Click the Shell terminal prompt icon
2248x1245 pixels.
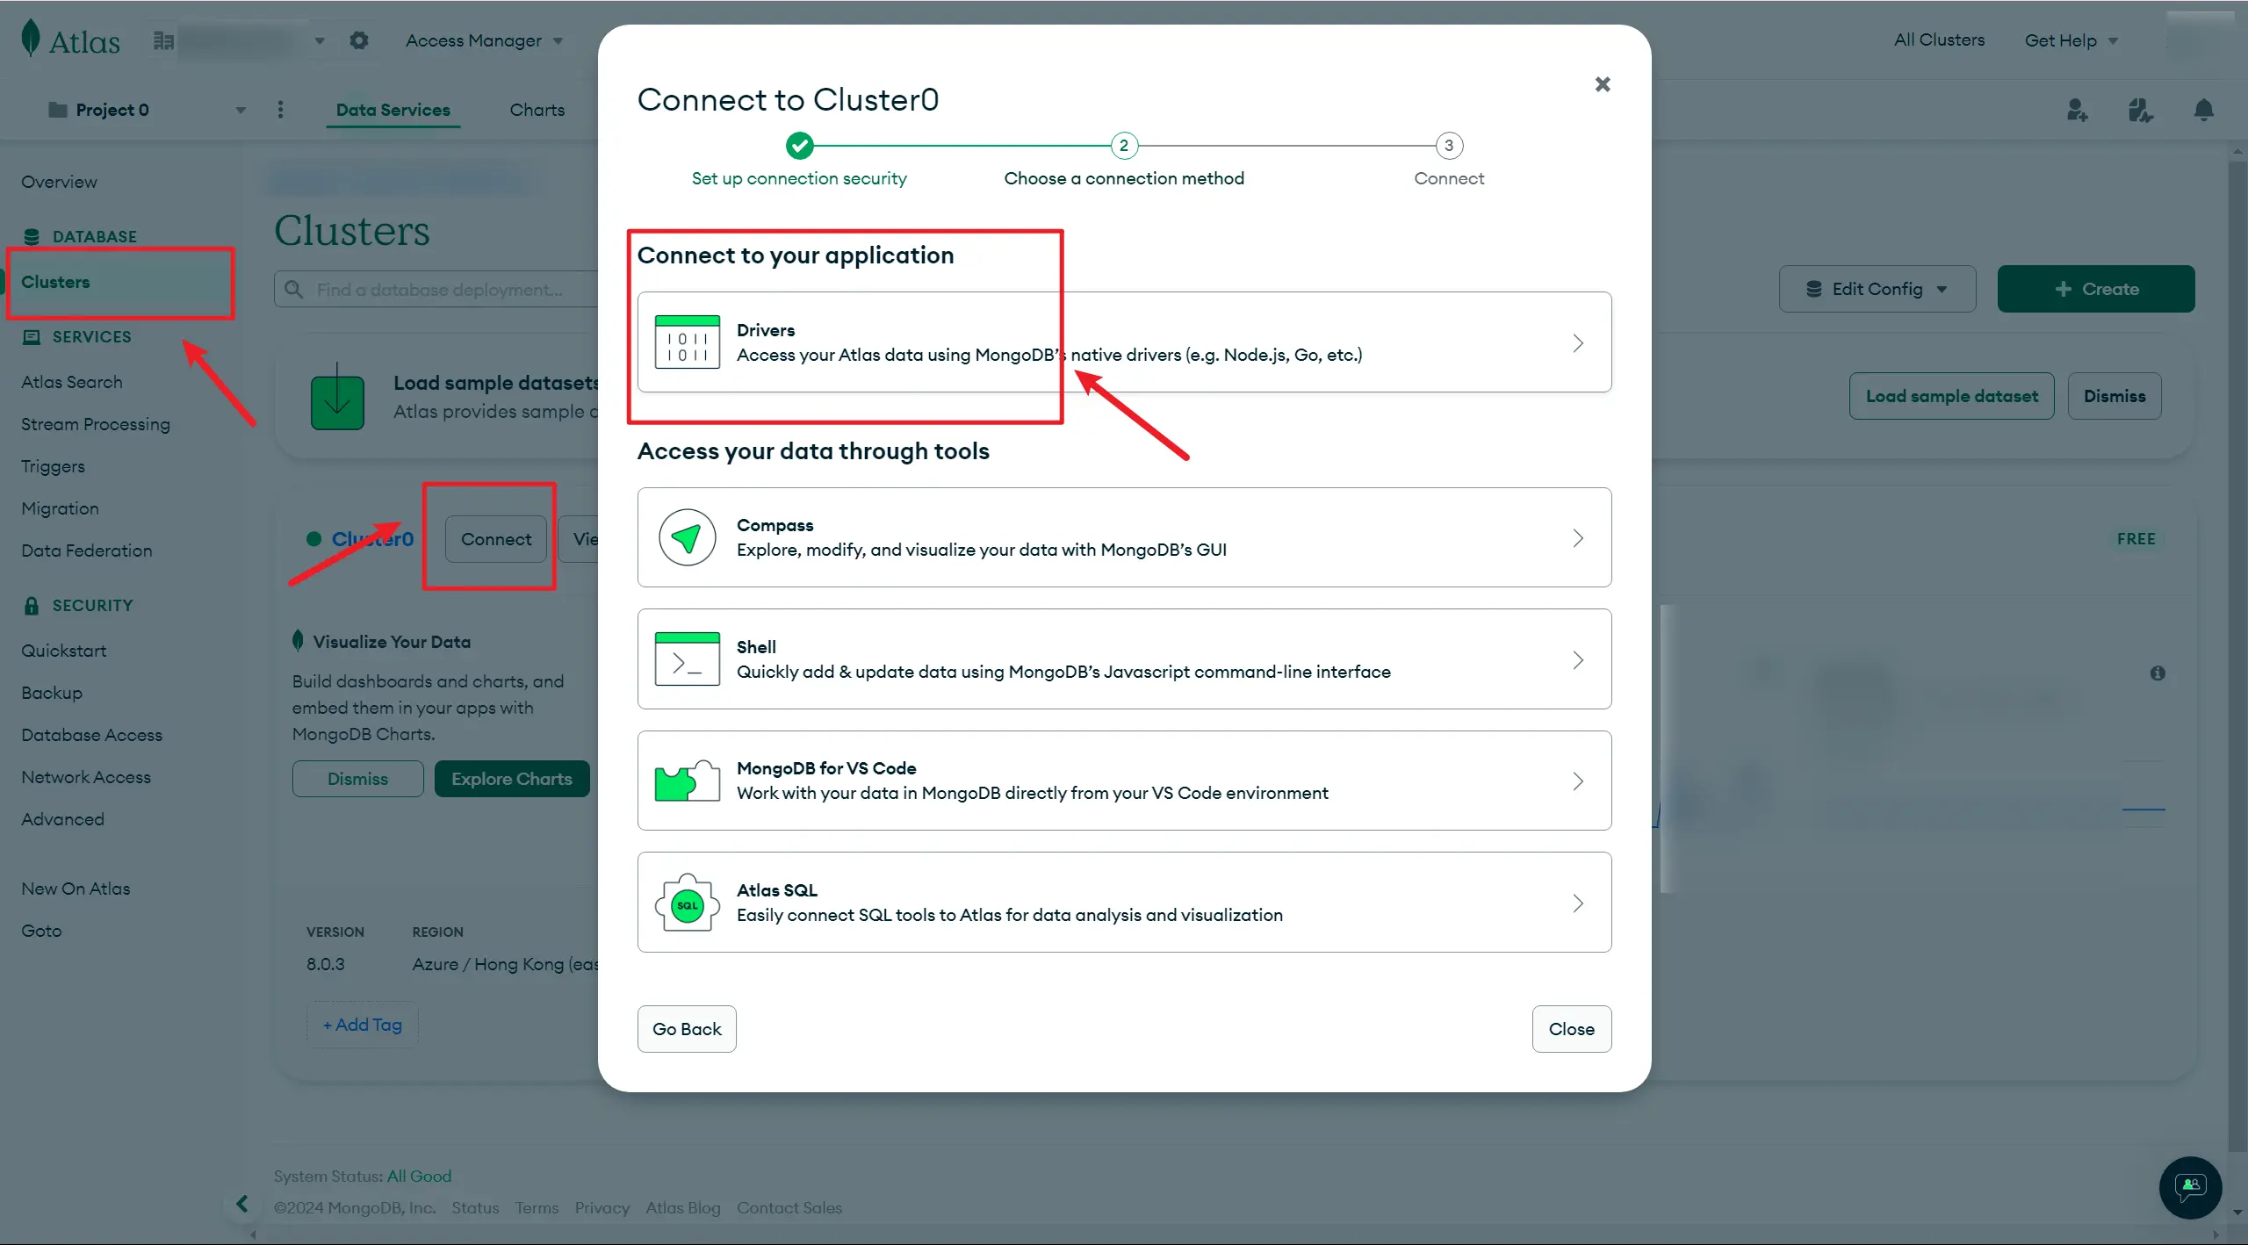click(687, 659)
